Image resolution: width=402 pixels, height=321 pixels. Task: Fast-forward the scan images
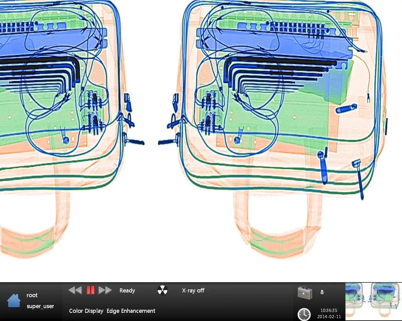[x=105, y=290]
